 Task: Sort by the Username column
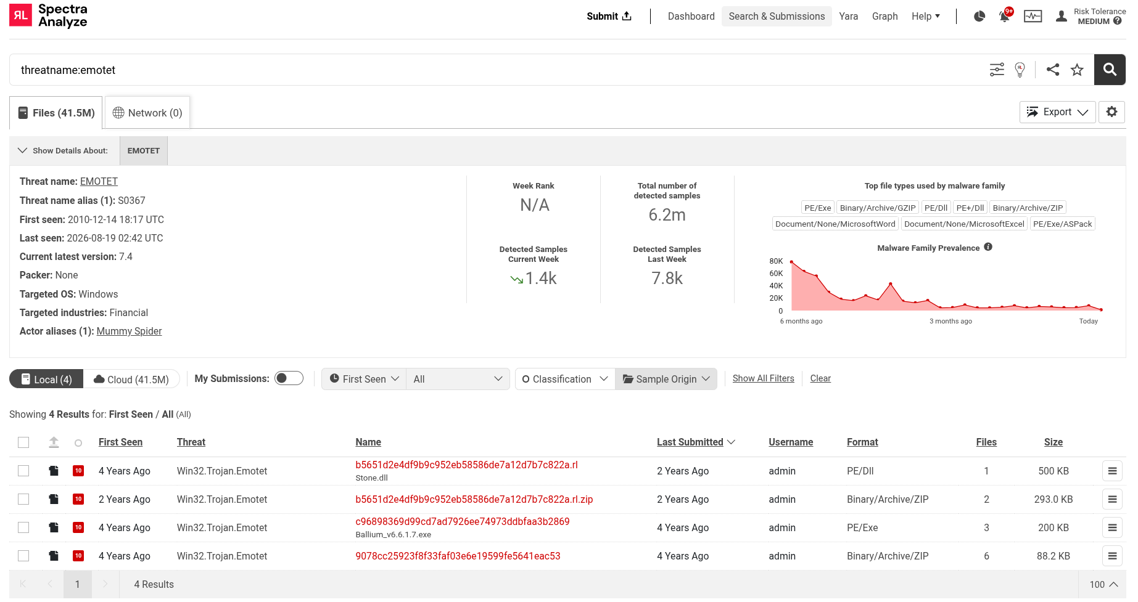(x=791, y=442)
